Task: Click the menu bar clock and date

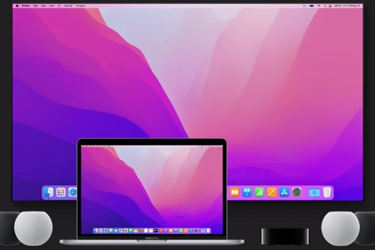Action: click(x=347, y=6)
